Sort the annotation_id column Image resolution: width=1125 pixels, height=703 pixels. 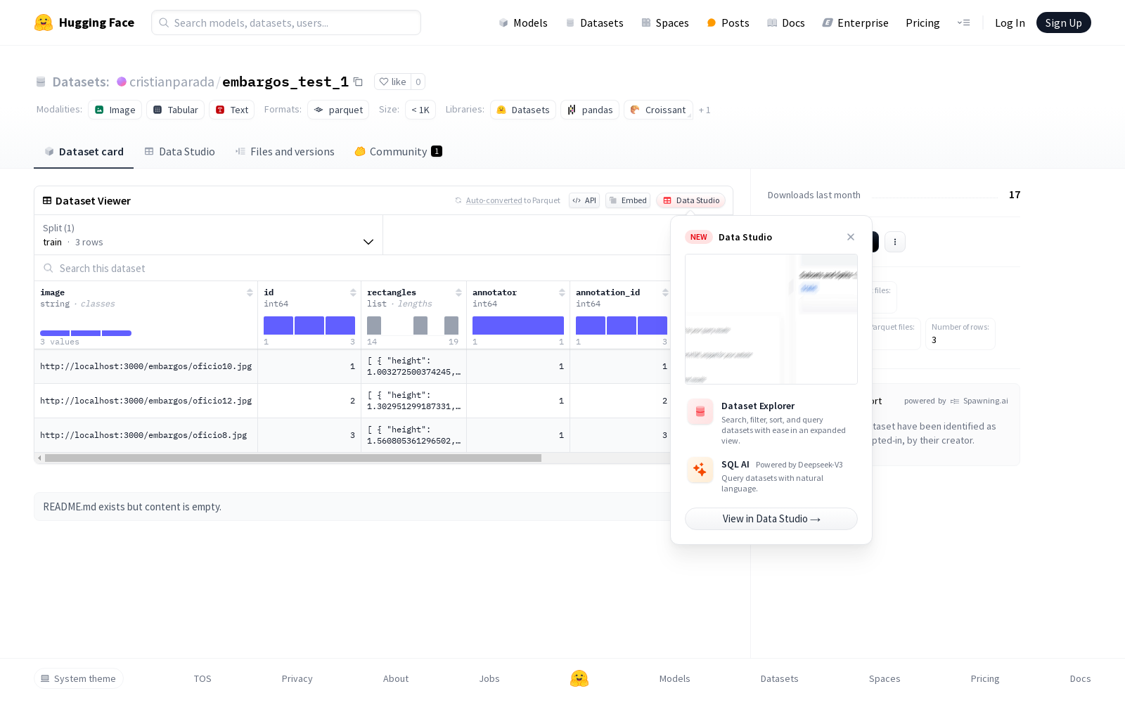(x=665, y=292)
